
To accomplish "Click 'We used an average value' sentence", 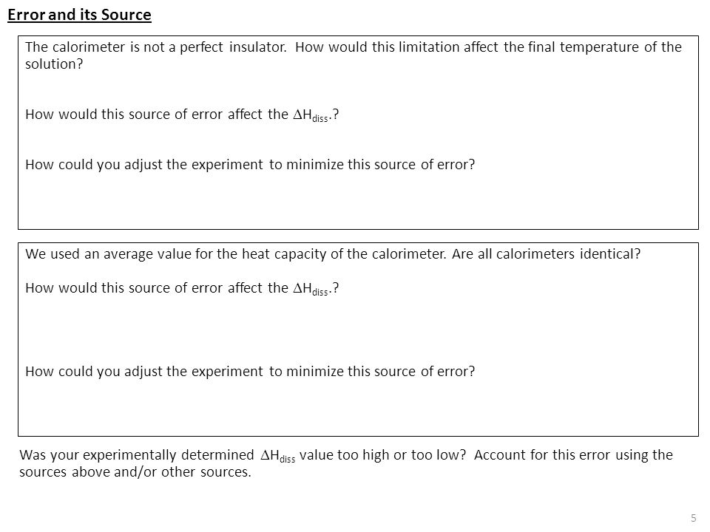I will [235, 254].
